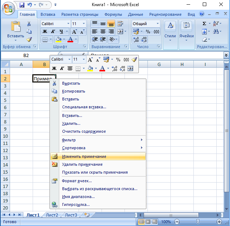Toggle wrap text in Выравнивание group
Viewport: 230px width, 226px height.
coord(120,24)
